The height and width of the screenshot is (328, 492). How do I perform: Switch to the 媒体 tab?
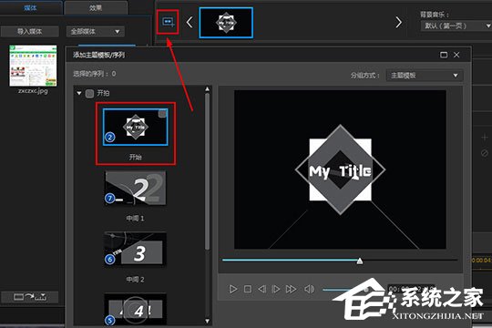click(30, 7)
